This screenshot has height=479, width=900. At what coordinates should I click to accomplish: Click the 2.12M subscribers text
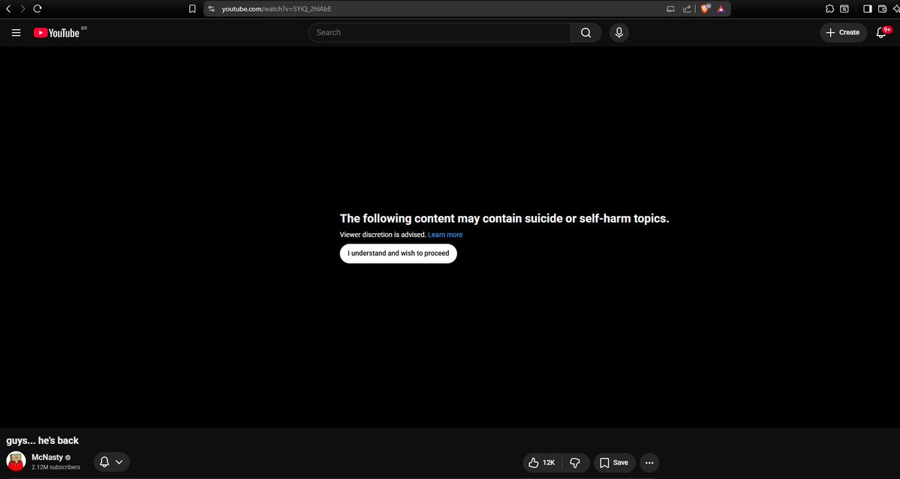[x=56, y=468]
